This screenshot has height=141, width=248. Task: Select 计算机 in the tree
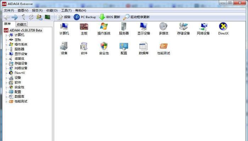tap(20, 35)
